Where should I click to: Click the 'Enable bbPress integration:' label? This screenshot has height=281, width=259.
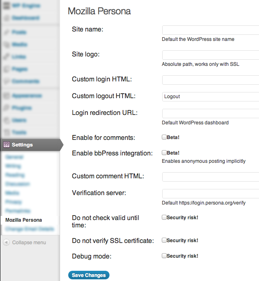pyautogui.click(x=112, y=153)
